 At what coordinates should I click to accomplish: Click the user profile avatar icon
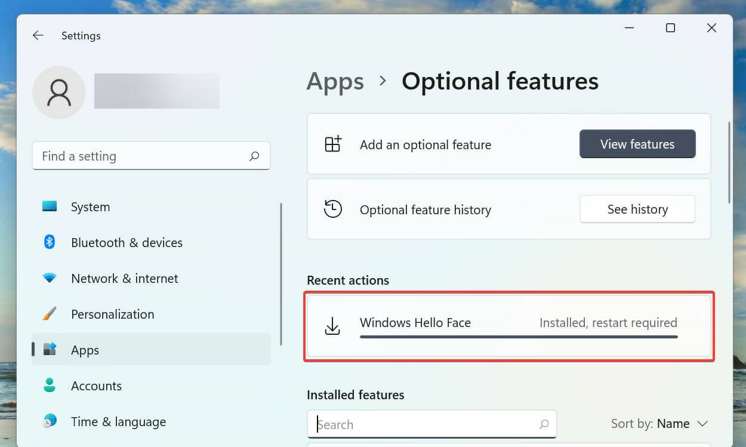pos(59,93)
